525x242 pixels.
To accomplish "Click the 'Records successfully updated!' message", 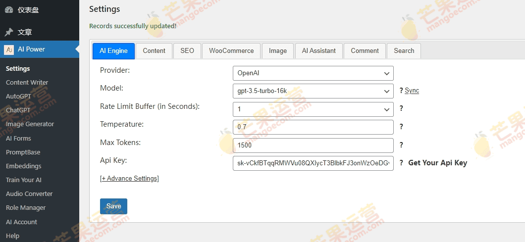I will 133,26.
